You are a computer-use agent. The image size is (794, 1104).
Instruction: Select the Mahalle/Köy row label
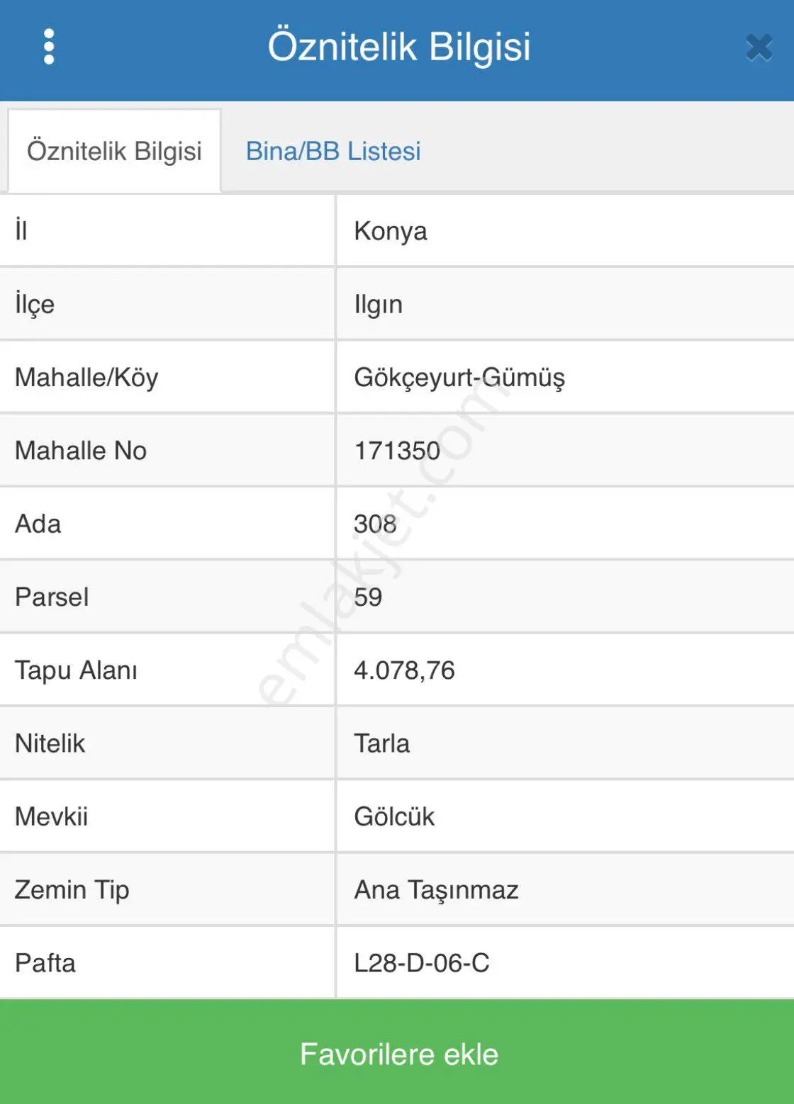click(x=86, y=378)
